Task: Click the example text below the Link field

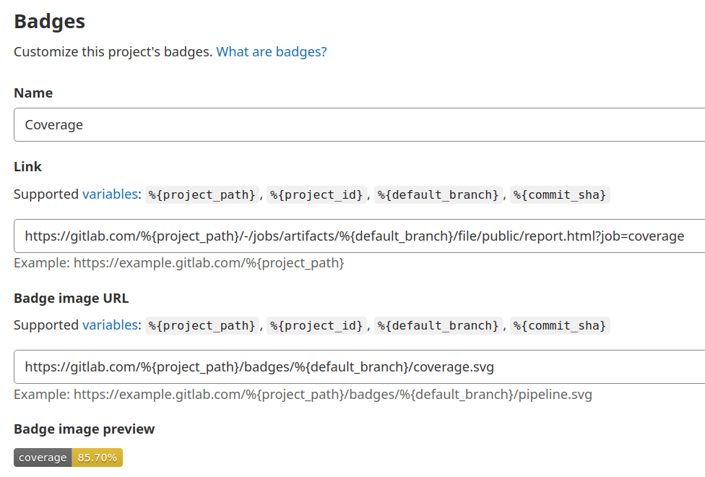Action: [x=178, y=263]
